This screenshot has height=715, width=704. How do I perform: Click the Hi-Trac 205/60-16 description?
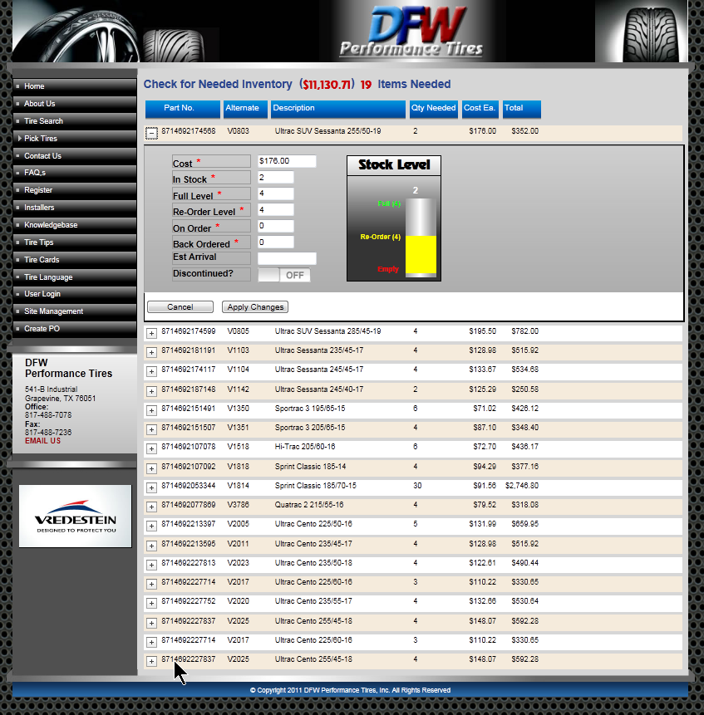pyautogui.click(x=305, y=447)
